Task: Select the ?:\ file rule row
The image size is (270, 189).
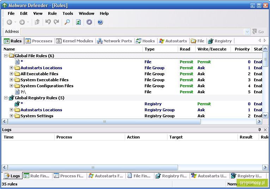Action: pyautogui.click(x=133, y=92)
